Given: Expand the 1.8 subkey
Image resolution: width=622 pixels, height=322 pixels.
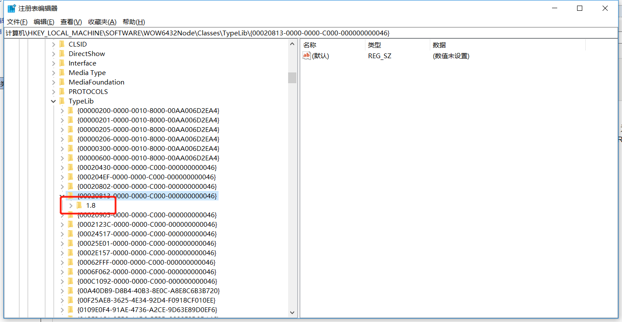Looking at the screenshot, I should pos(71,205).
